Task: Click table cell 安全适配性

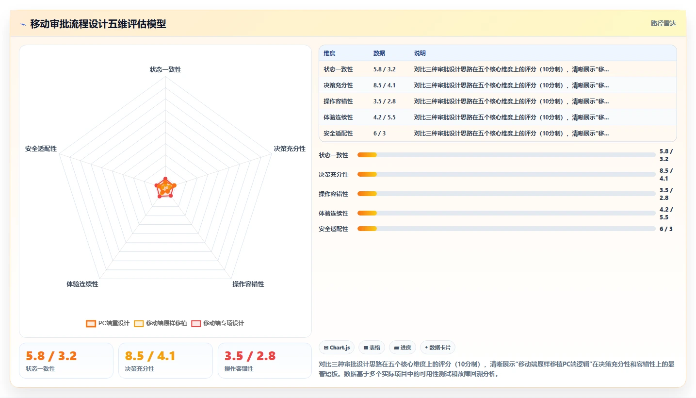Action: 338,133
